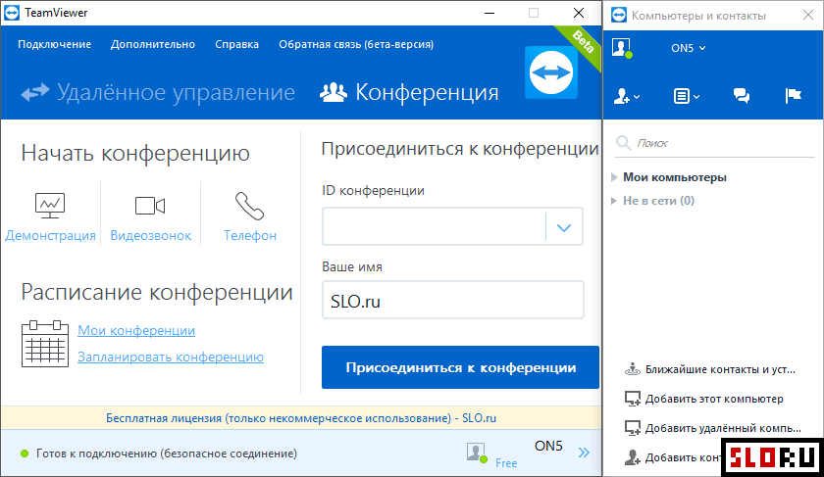
Task: Click Добавить этот компьютер
Action: [x=714, y=399]
